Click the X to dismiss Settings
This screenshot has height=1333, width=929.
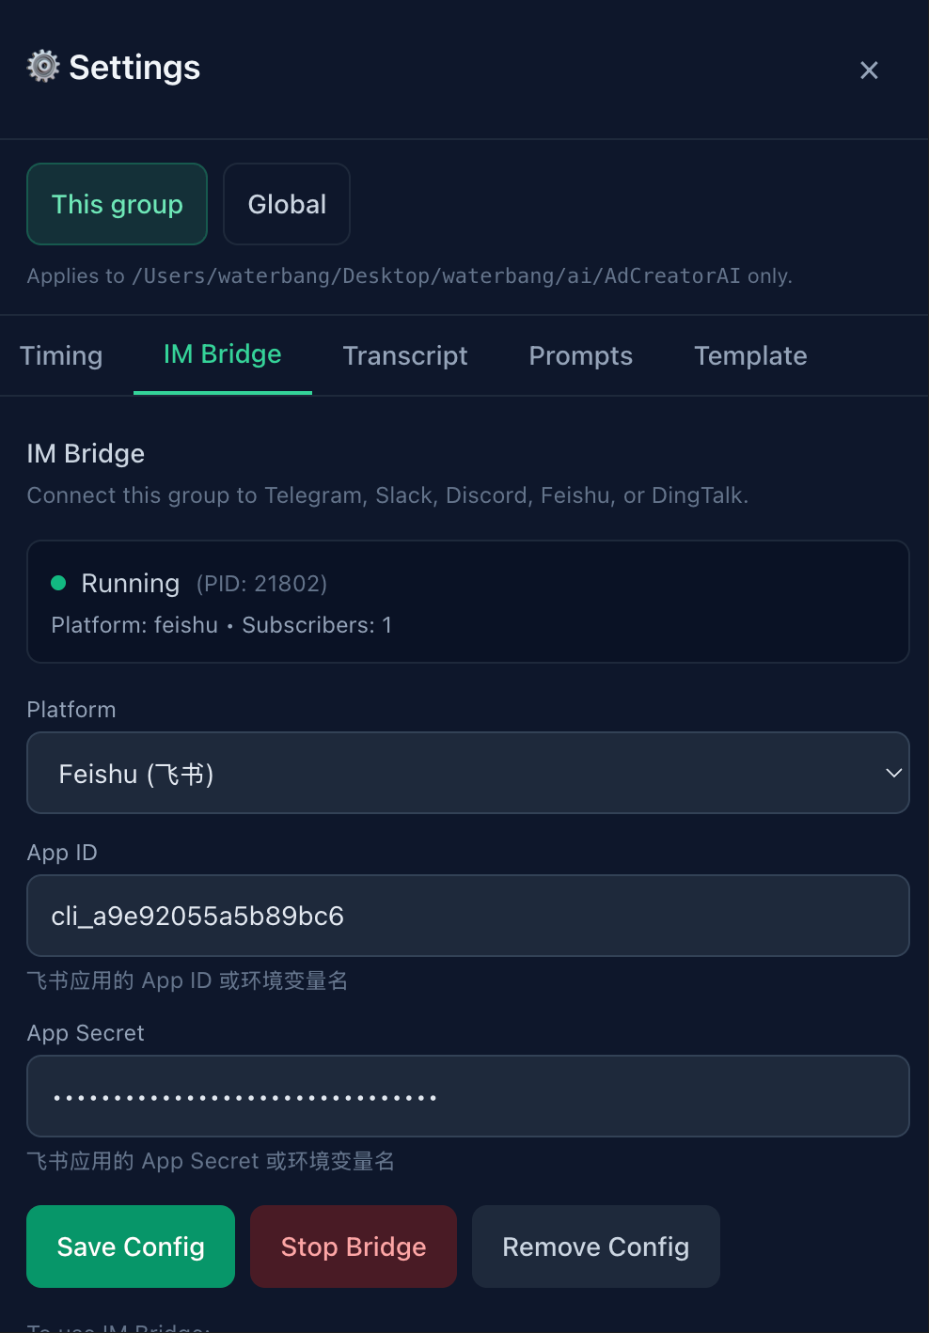click(868, 70)
